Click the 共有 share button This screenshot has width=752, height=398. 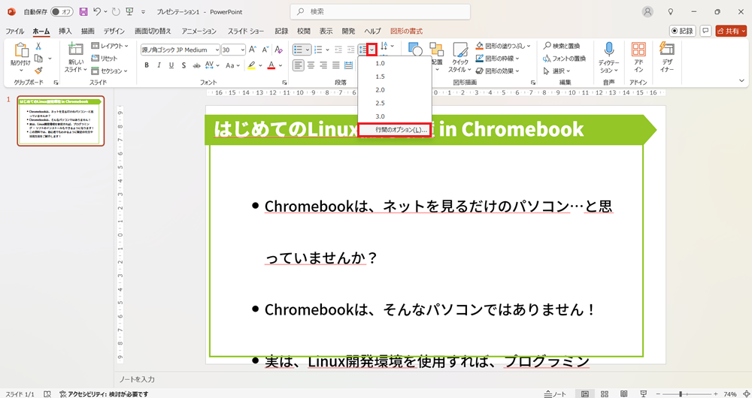pyautogui.click(x=731, y=31)
